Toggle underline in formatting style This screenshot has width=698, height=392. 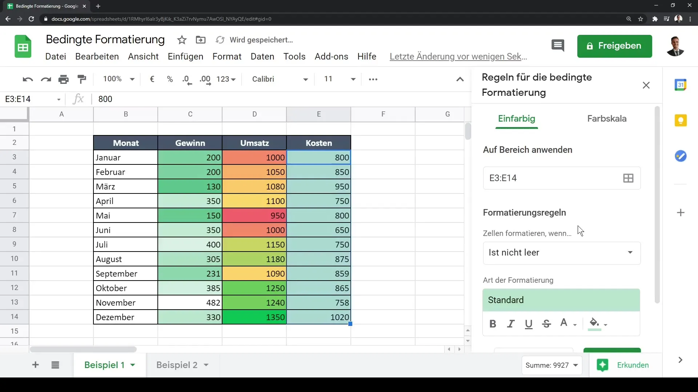click(x=529, y=324)
